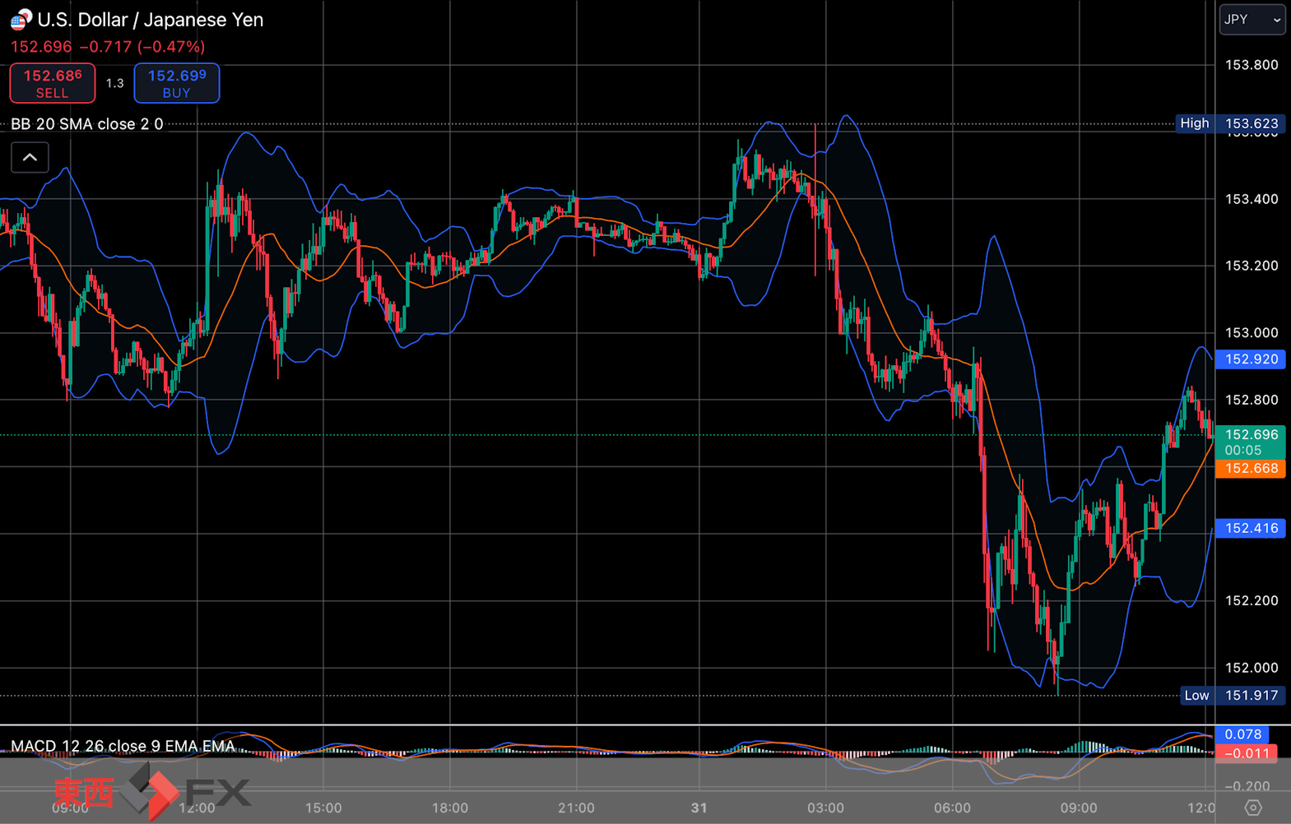Open the JPY currency dropdown
1291x824 pixels.
[1252, 19]
